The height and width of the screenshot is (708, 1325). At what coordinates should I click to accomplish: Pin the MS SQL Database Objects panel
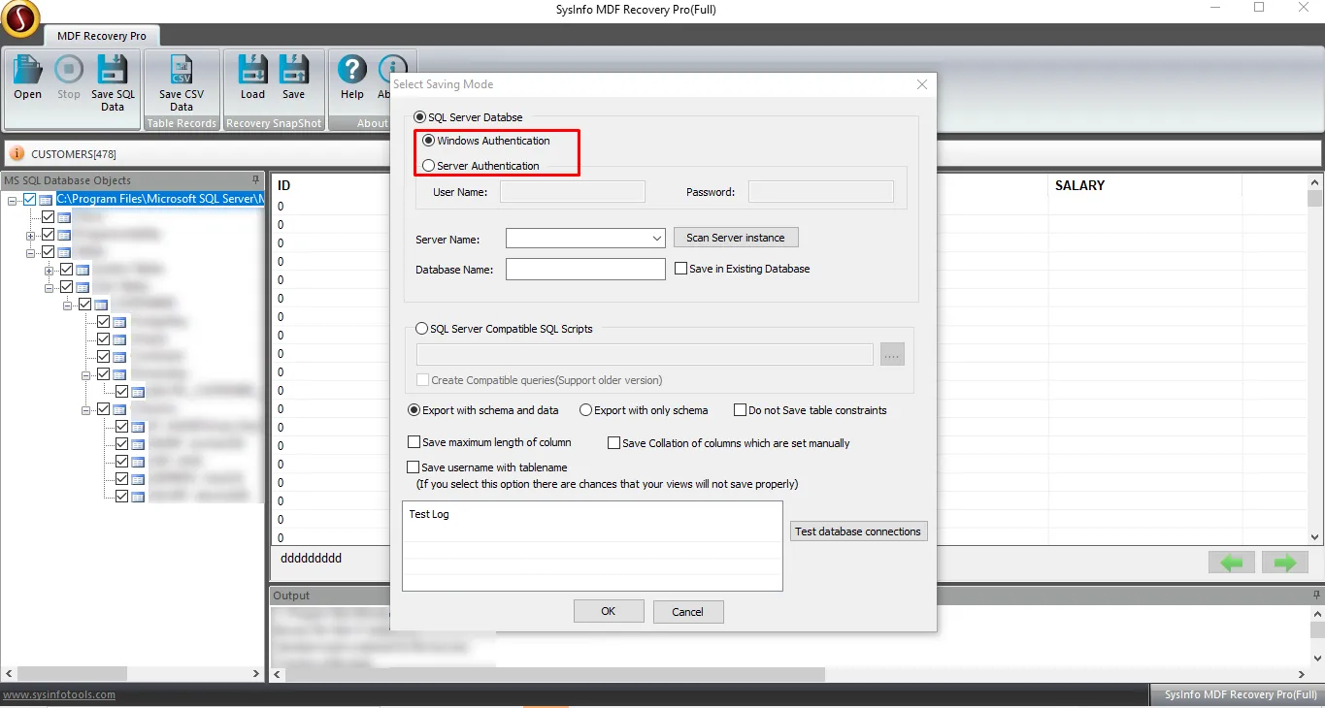256,180
